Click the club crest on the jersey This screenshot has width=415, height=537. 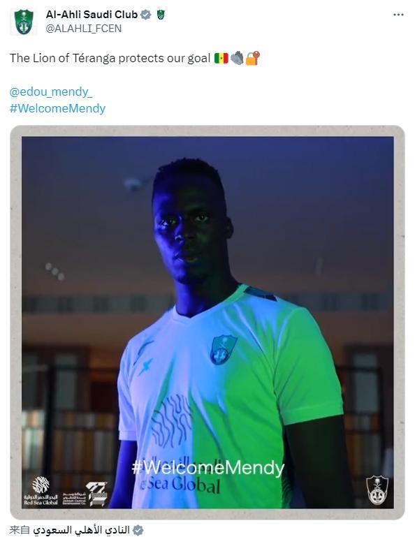coord(223,350)
